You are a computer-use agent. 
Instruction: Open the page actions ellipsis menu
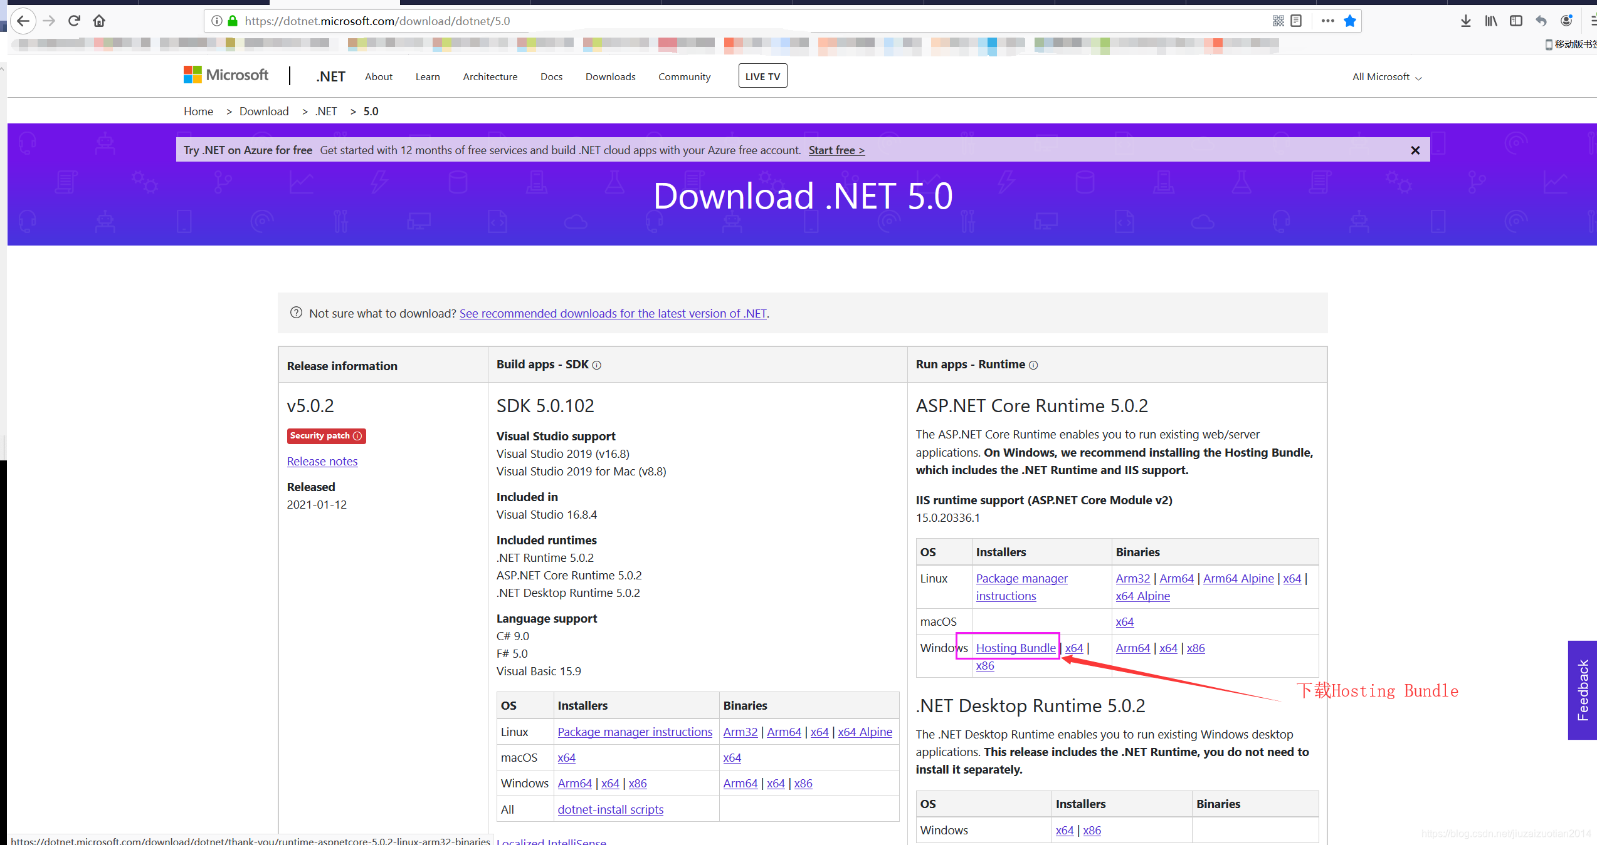[1327, 21]
